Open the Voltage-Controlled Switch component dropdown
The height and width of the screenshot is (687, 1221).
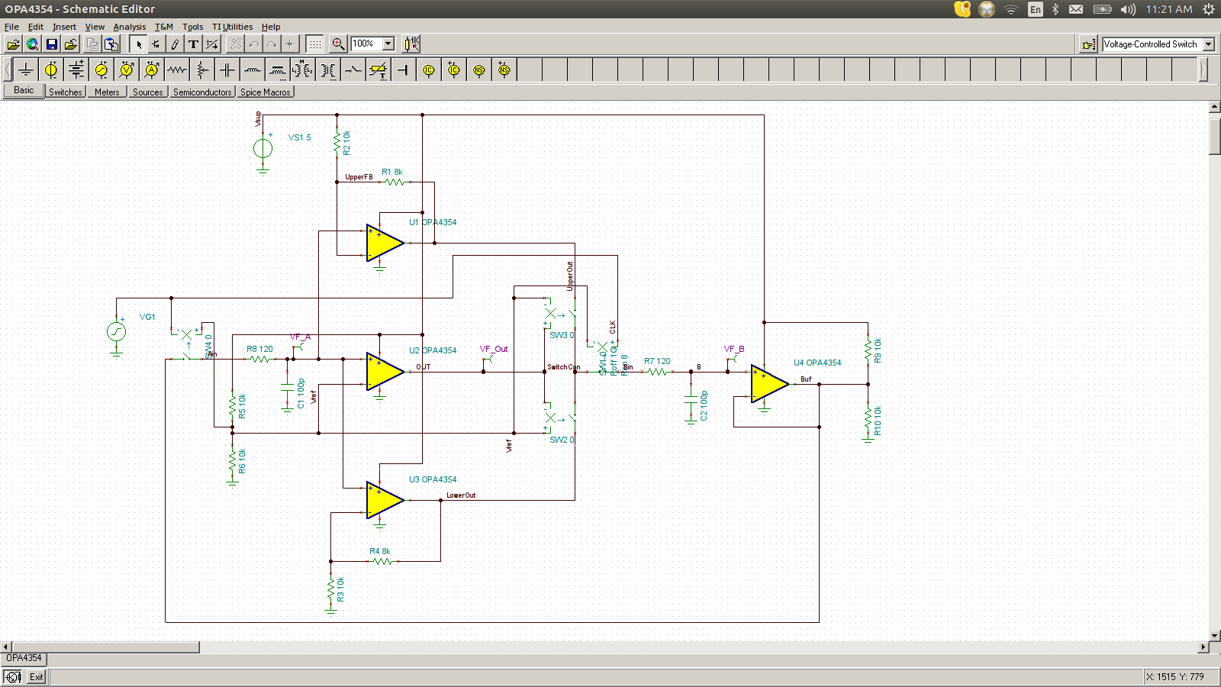tap(1210, 44)
